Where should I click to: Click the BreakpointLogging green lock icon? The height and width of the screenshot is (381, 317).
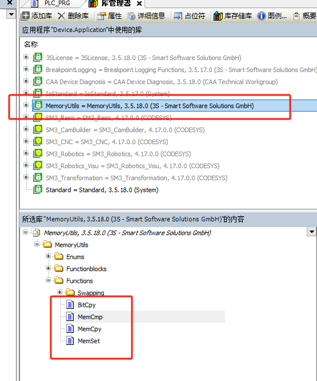[38, 69]
